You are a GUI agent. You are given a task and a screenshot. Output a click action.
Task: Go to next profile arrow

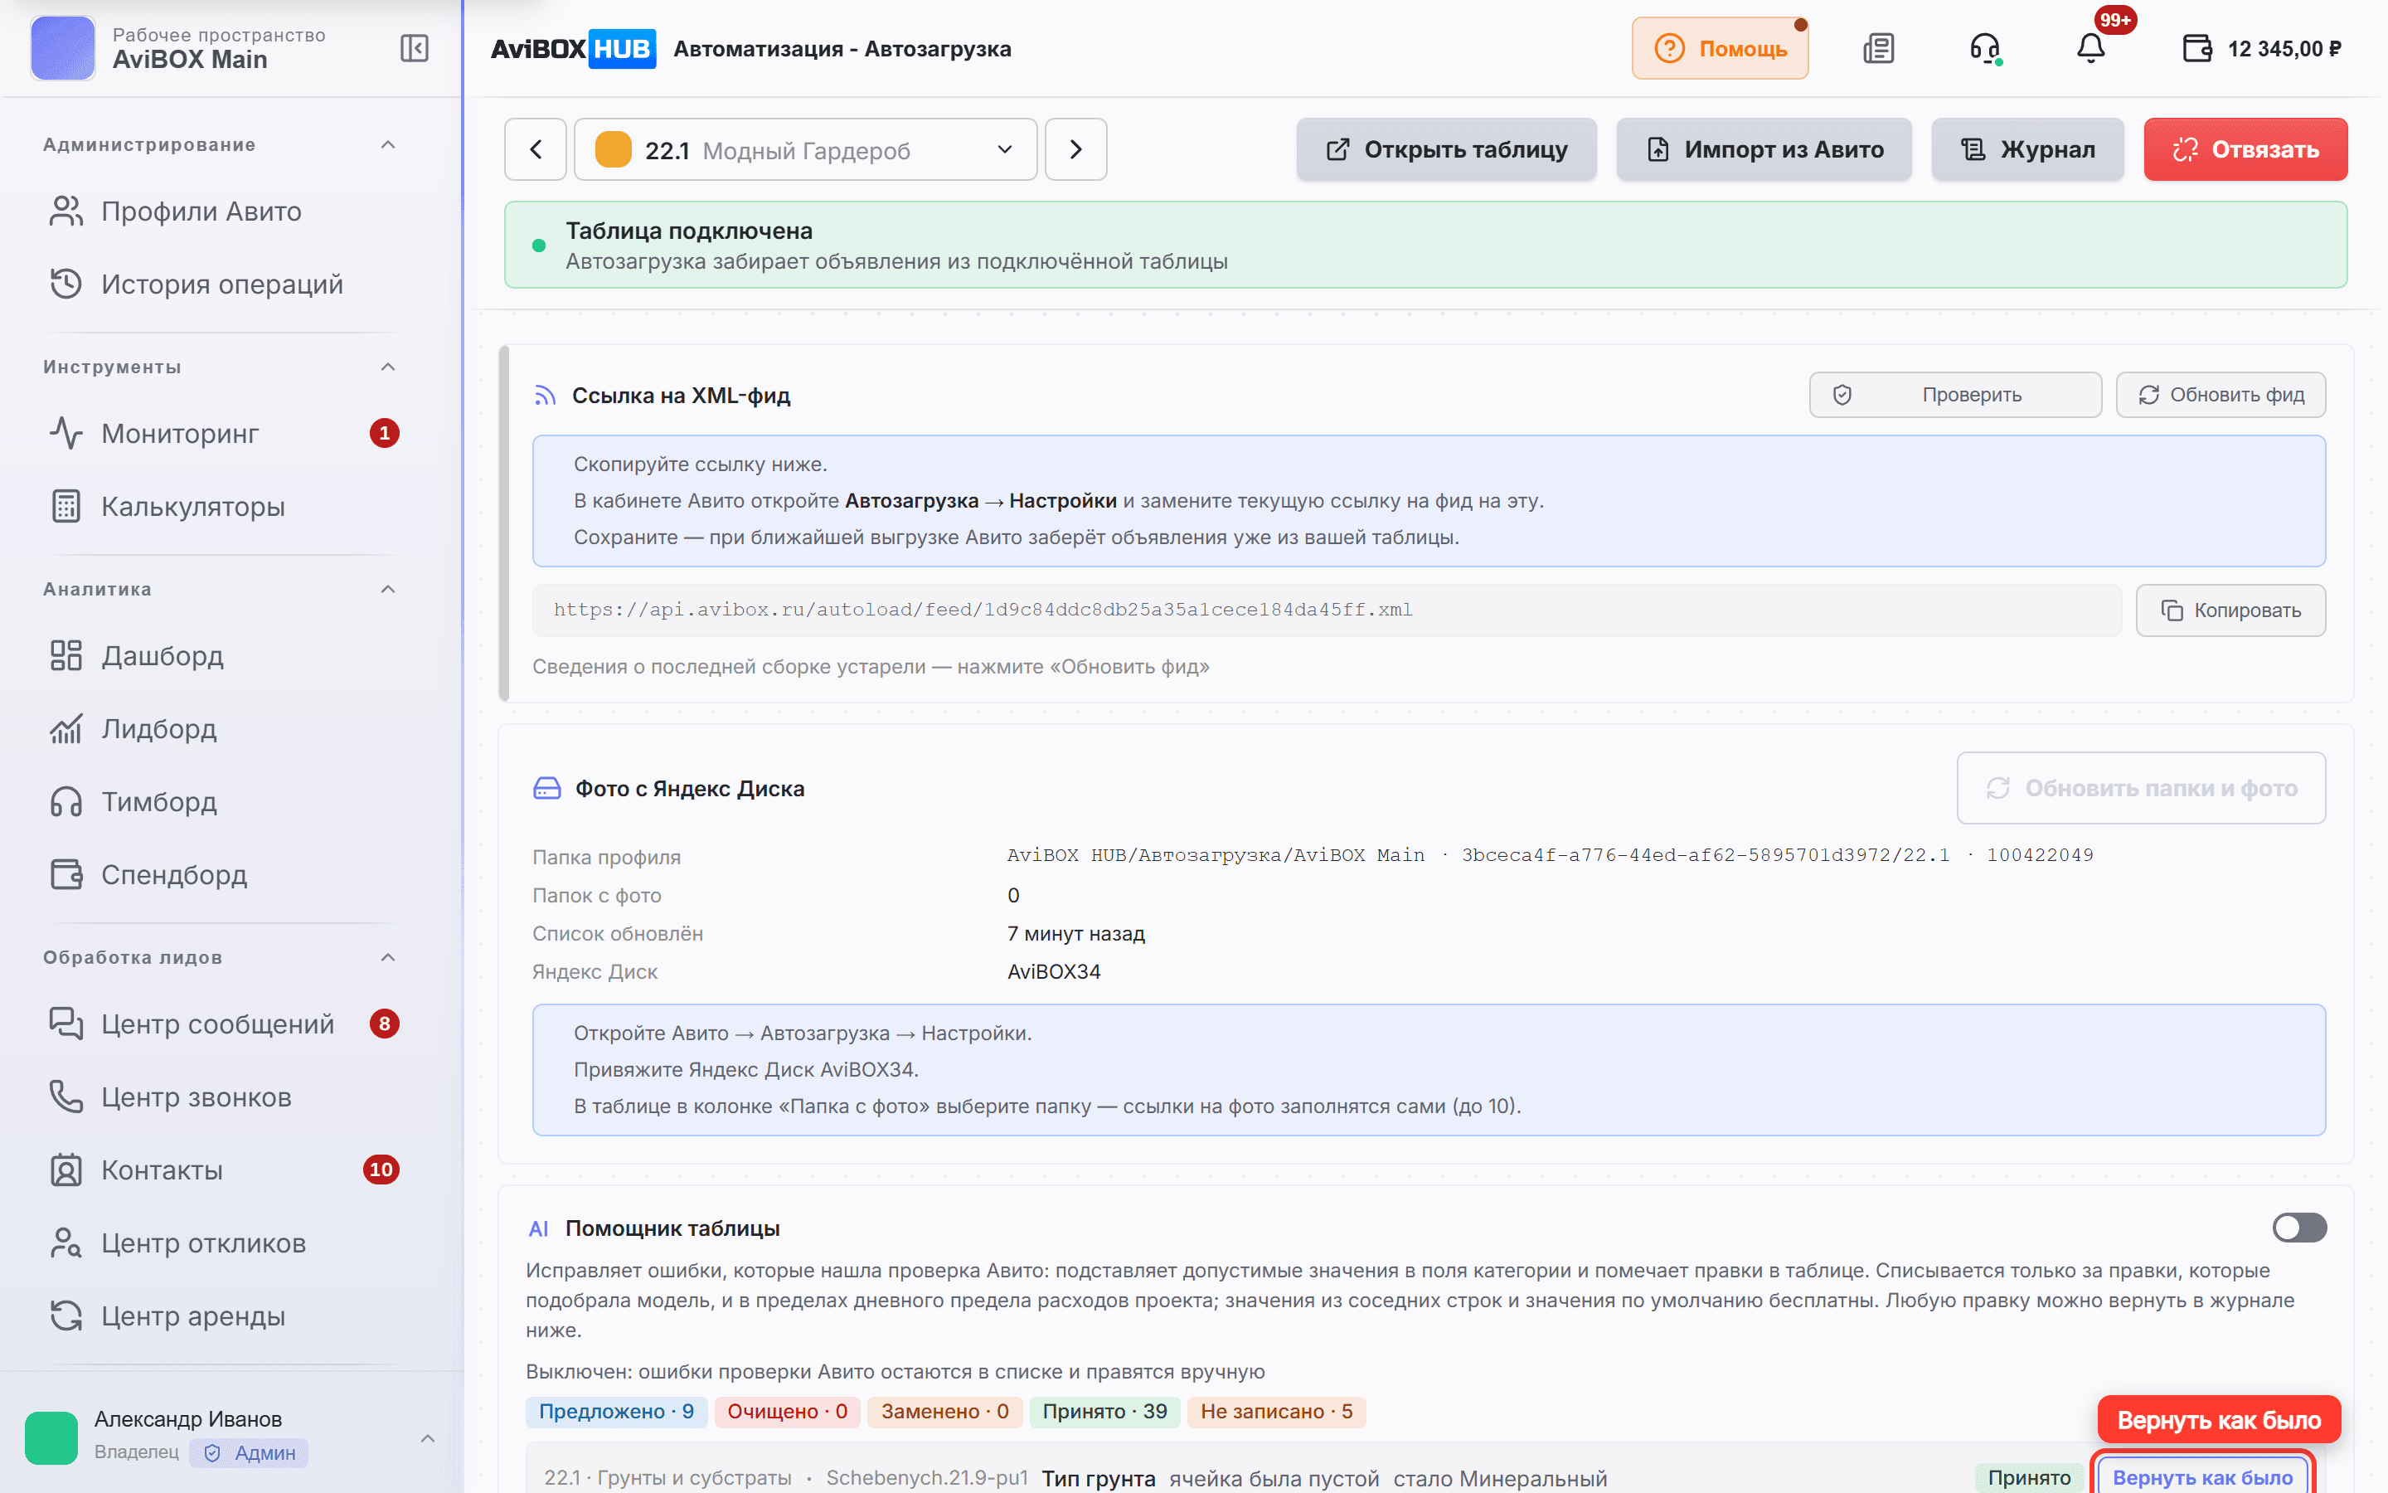click(1075, 149)
